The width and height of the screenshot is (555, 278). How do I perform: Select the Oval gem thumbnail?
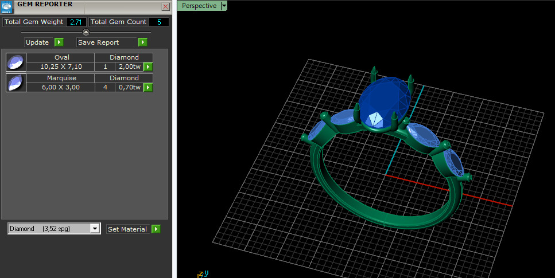(x=16, y=62)
